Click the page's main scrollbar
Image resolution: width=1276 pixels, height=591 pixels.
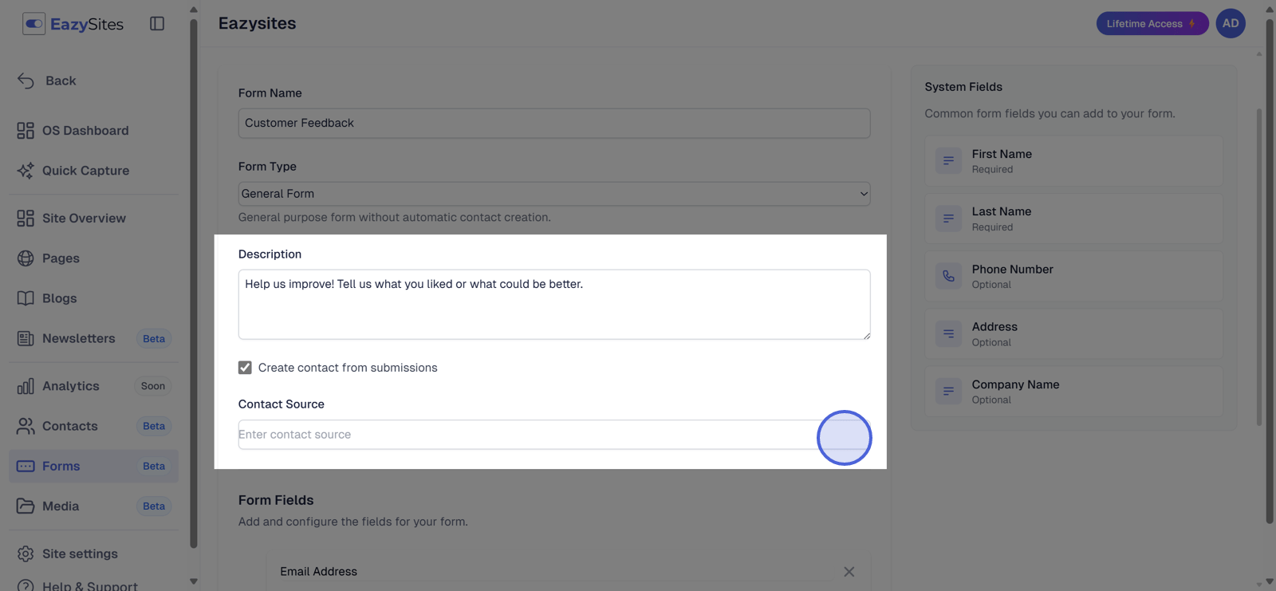point(1270,271)
